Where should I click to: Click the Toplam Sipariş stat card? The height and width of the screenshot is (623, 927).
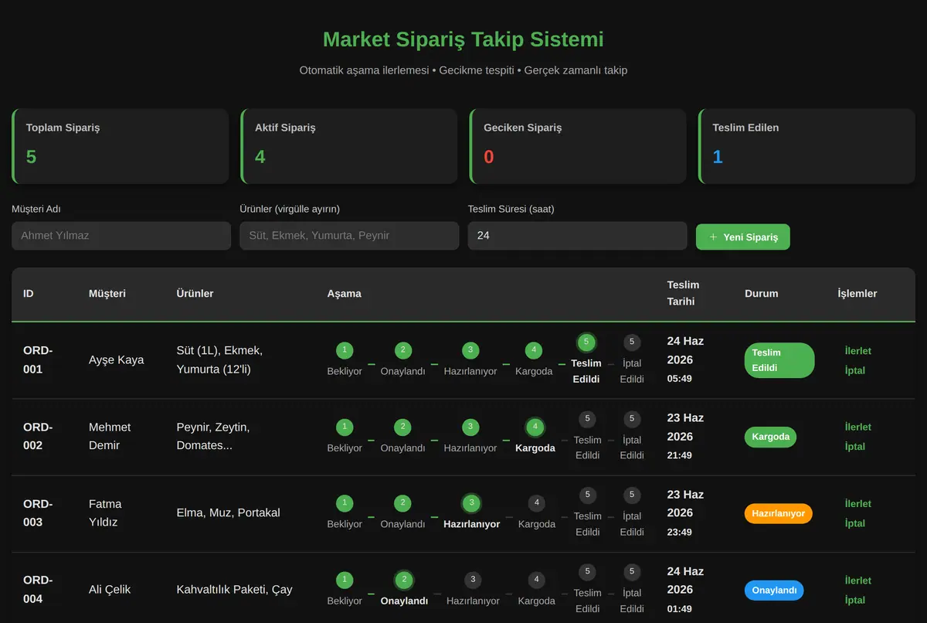click(x=121, y=146)
